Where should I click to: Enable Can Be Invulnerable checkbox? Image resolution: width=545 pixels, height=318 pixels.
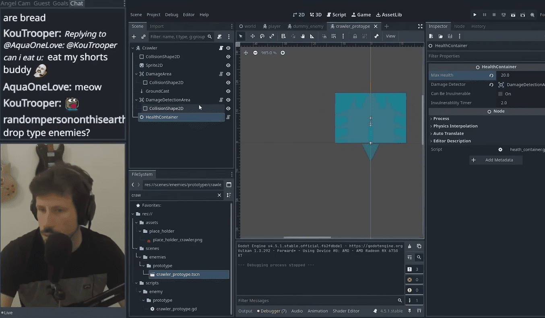click(500, 94)
